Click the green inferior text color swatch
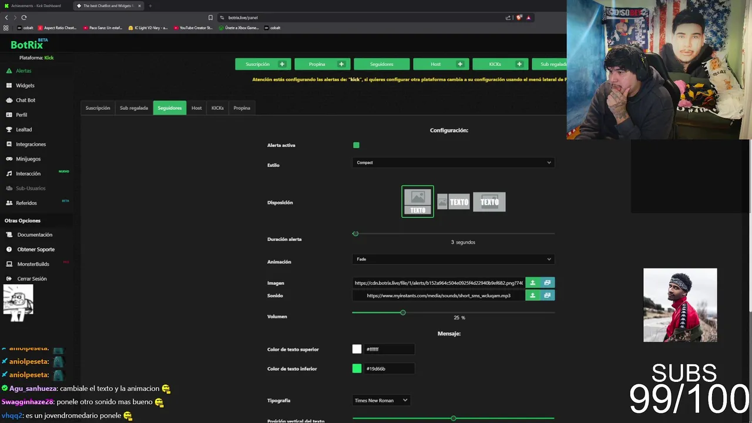The image size is (752, 423). coord(357,368)
